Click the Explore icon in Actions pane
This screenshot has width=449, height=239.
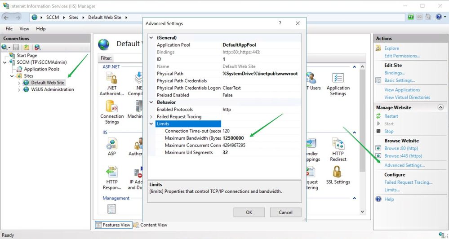378,48
